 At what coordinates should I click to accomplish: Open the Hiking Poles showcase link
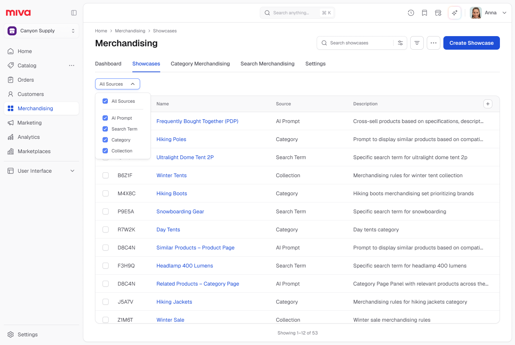171,139
